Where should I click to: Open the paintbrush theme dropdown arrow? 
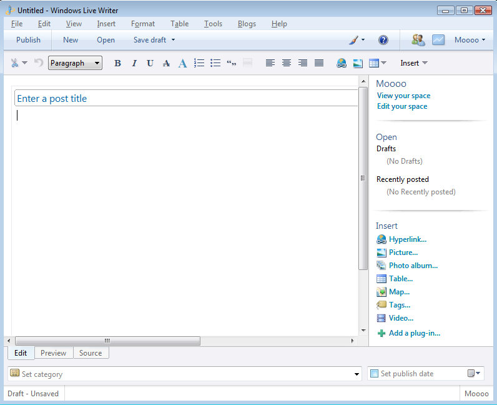pyautogui.click(x=363, y=40)
